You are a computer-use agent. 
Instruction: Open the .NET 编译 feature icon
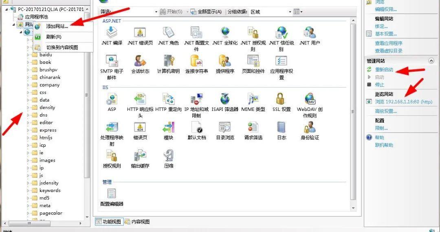point(112,33)
